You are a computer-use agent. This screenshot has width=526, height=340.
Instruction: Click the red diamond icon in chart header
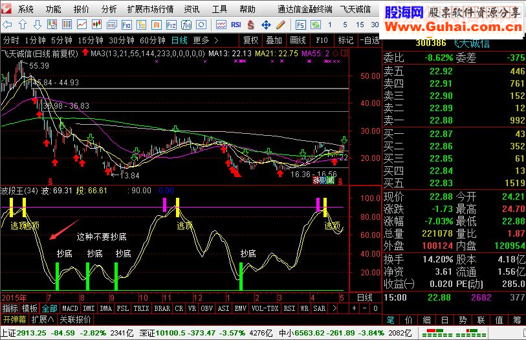(x=335, y=53)
